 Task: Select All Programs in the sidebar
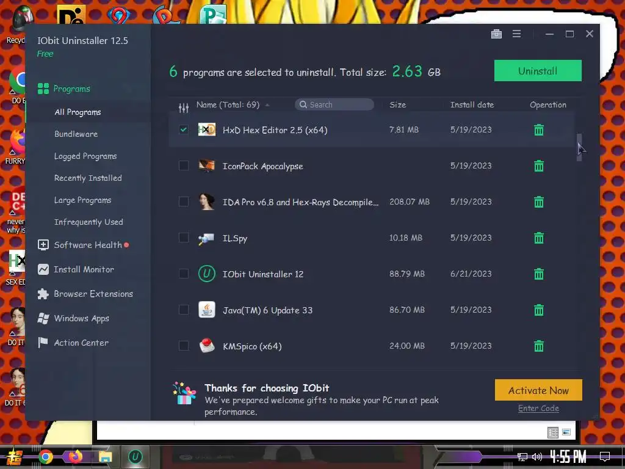pyautogui.click(x=78, y=112)
